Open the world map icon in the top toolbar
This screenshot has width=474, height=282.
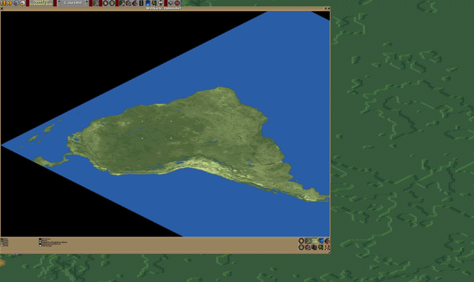(x=96, y=3)
